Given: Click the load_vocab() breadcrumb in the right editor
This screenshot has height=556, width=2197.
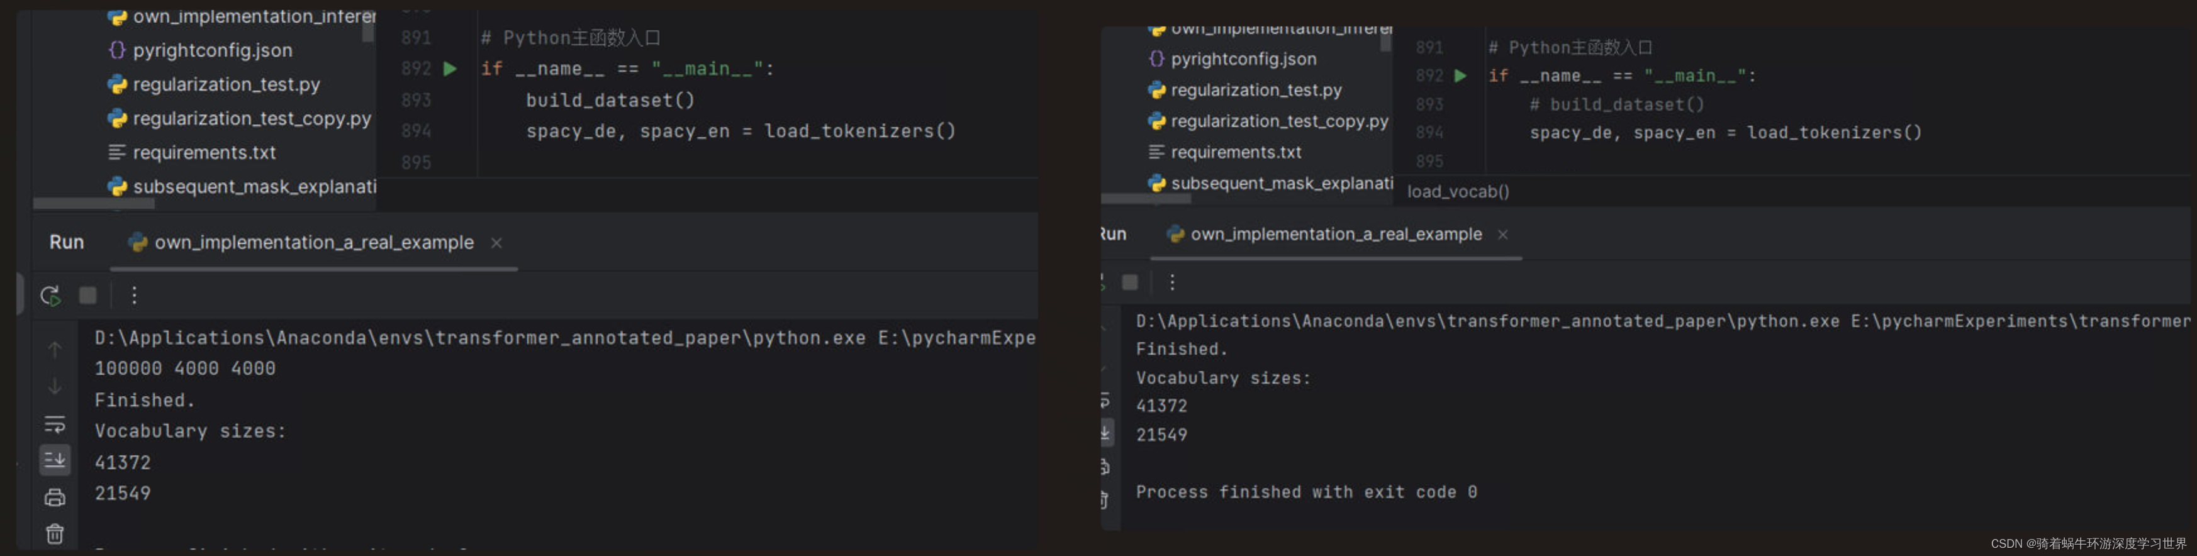Looking at the screenshot, I should [1458, 192].
